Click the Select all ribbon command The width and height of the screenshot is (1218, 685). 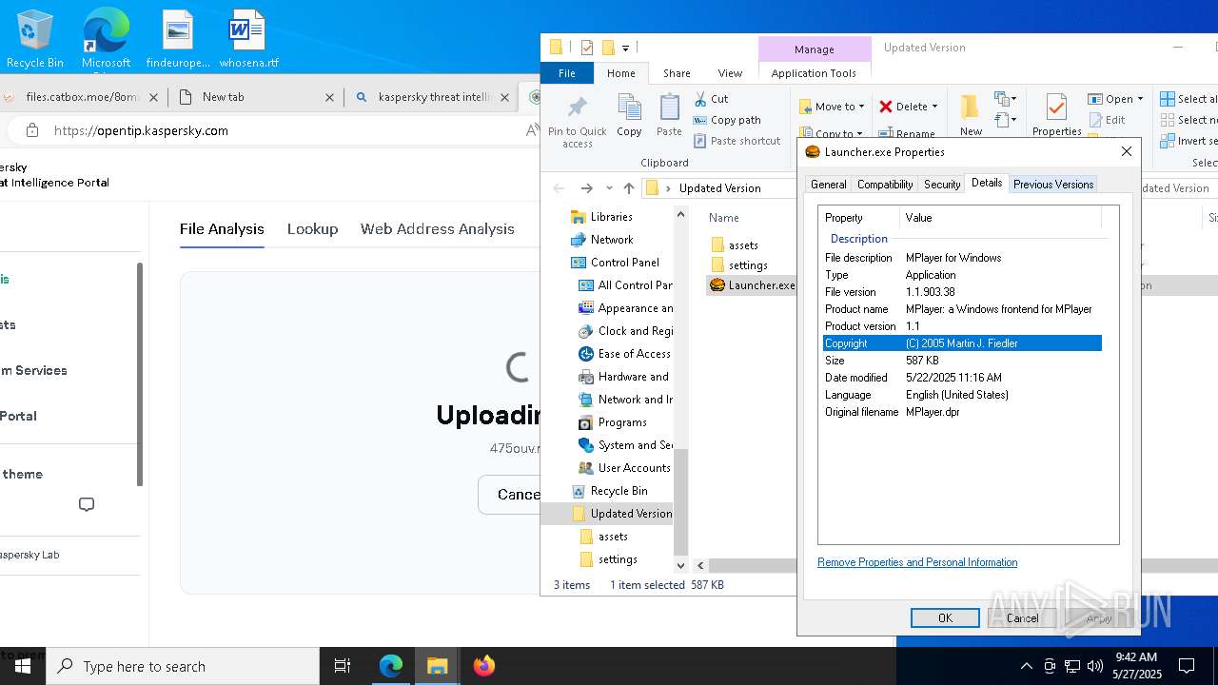(x=1189, y=99)
